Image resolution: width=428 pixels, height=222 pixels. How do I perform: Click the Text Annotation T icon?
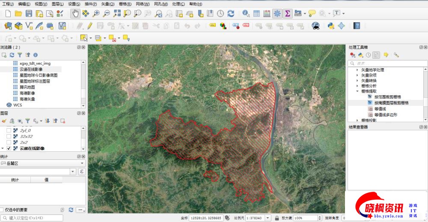click(x=336, y=13)
